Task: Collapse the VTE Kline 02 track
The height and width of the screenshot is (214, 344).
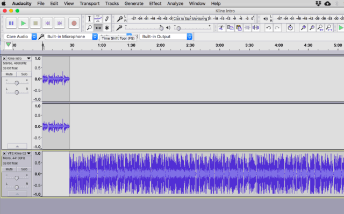Action: coord(17,194)
